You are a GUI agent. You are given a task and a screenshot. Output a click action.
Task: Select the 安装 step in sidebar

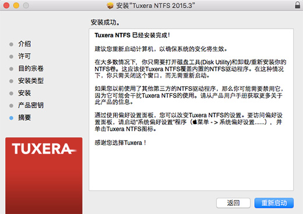24,93
